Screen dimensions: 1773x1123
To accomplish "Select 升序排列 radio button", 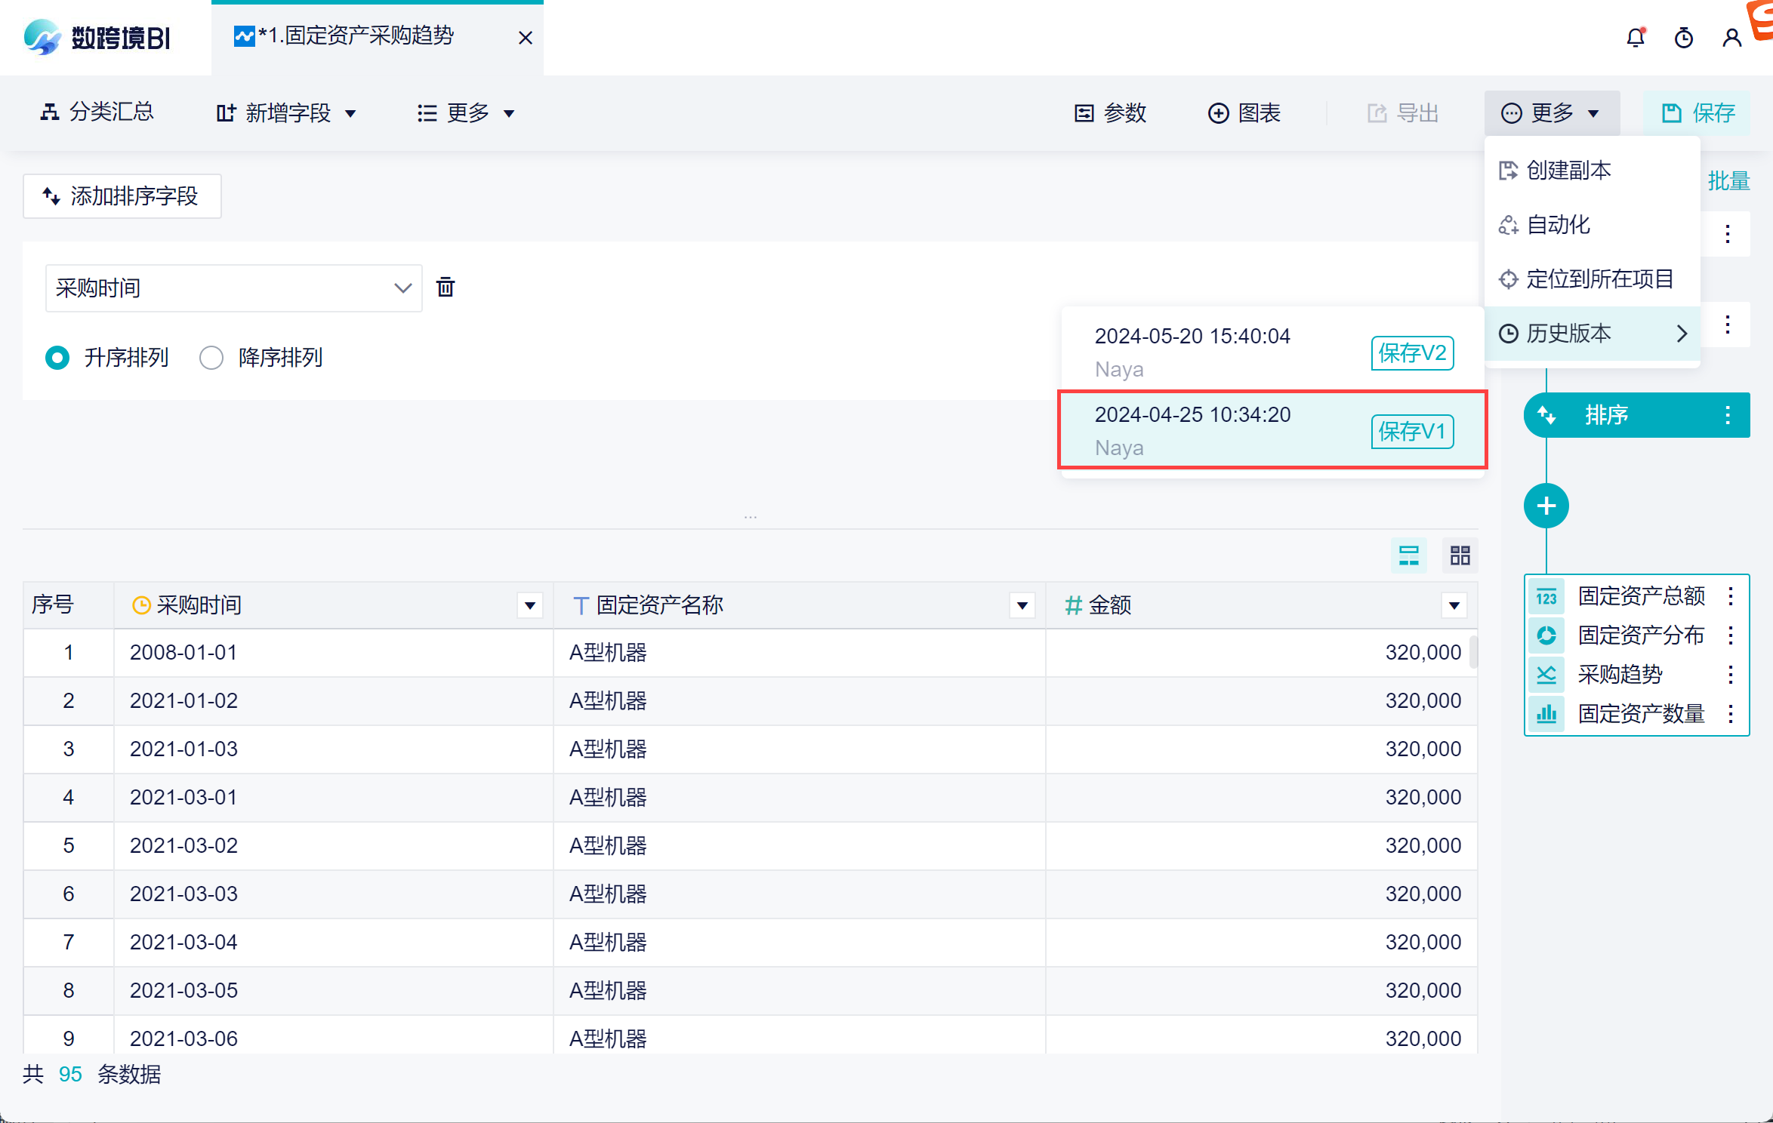I will coord(57,358).
